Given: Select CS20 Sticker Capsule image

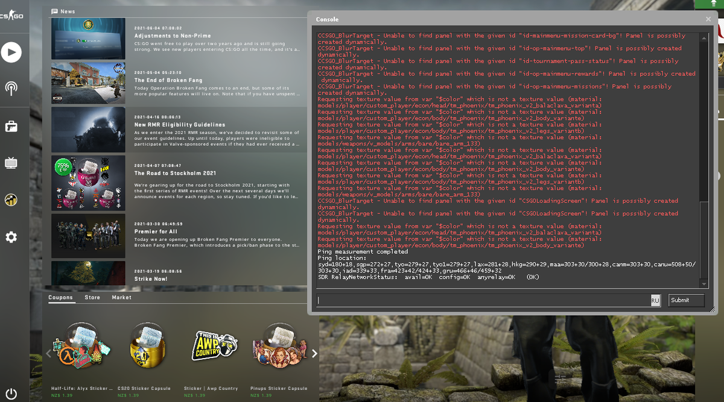Looking at the screenshot, I should pos(148,345).
